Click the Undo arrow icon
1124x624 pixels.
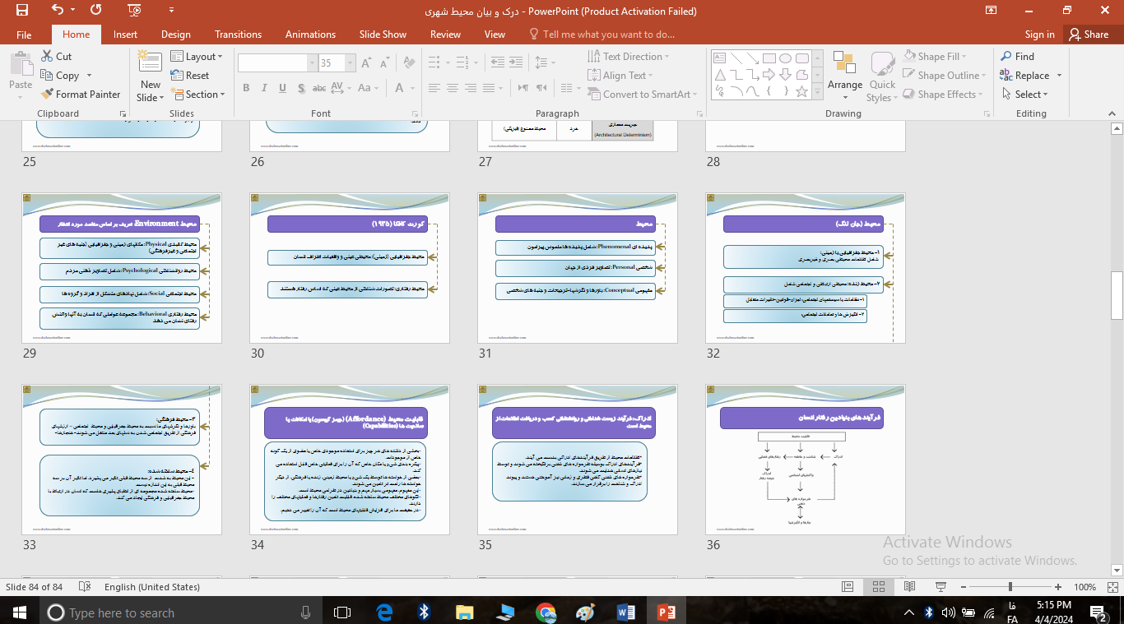[x=57, y=11]
